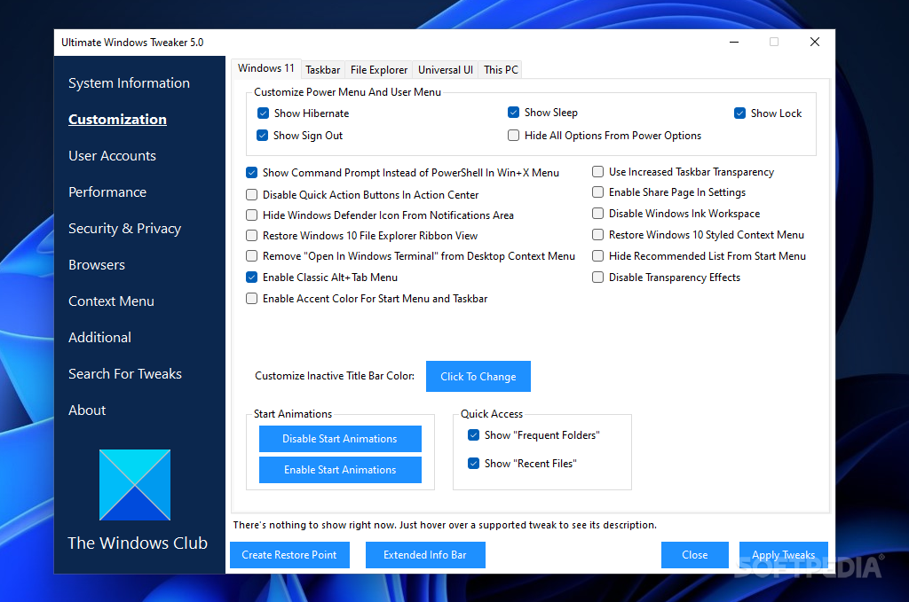Check Hide Recommended List From Start Menu

(597, 256)
